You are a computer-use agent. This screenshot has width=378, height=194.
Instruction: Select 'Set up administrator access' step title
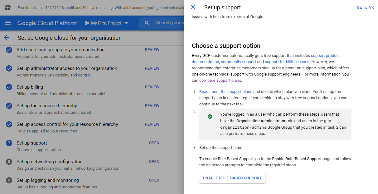tap(67, 68)
